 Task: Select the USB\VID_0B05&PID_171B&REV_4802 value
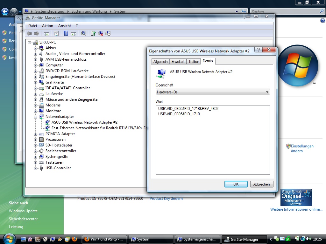click(188, 109)
